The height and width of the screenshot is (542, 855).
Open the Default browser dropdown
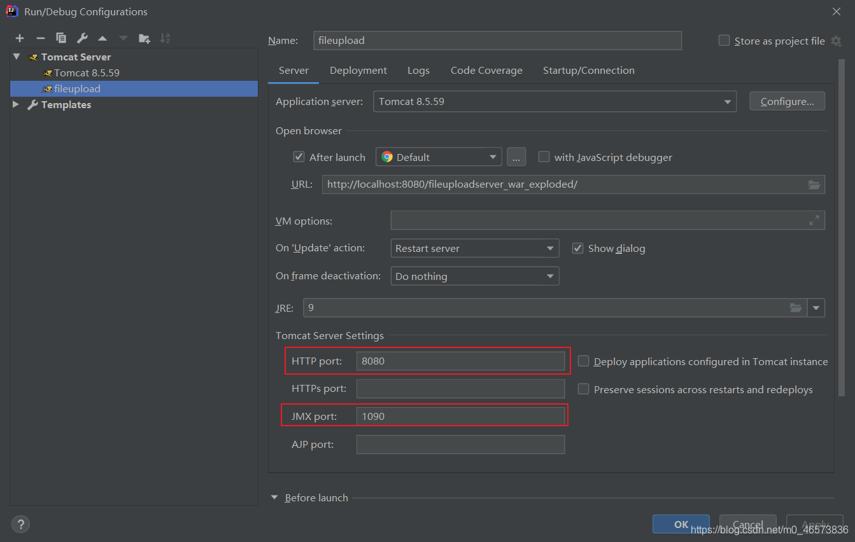pyautogui.click(x=439, y=157)
